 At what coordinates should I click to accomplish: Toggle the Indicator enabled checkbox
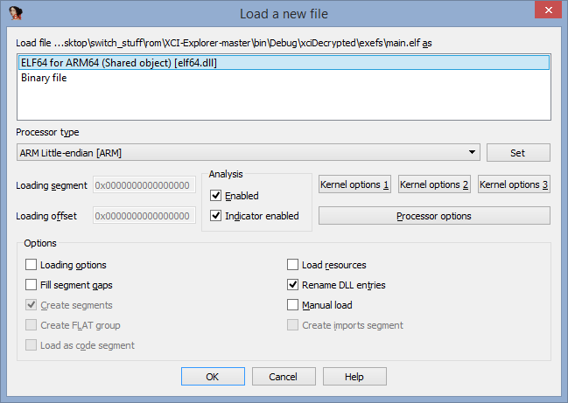point(215,216)
